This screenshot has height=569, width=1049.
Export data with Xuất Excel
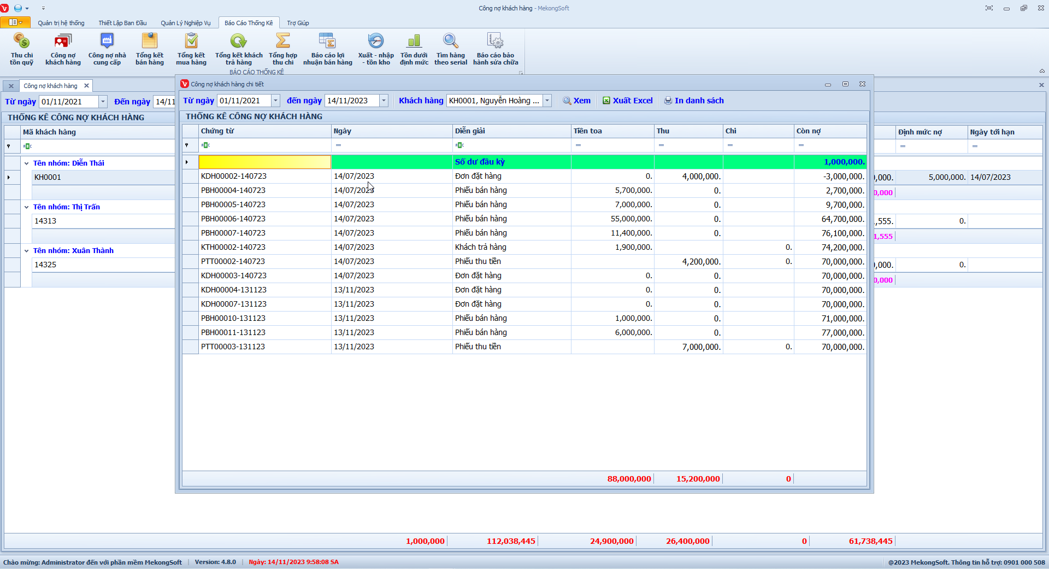coord(628,101)
